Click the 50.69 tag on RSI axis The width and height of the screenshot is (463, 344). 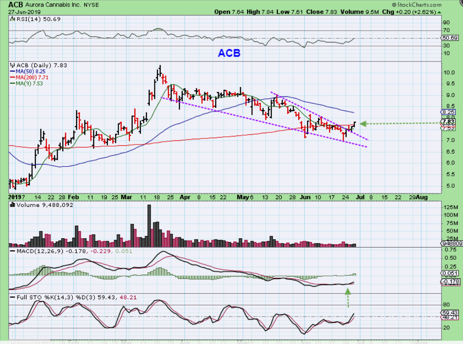coord(450,38)
